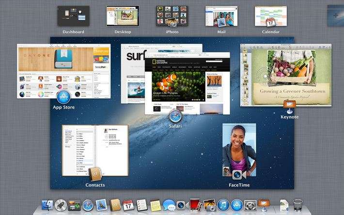Open Finder from the Dock

(x=47, y=205)
